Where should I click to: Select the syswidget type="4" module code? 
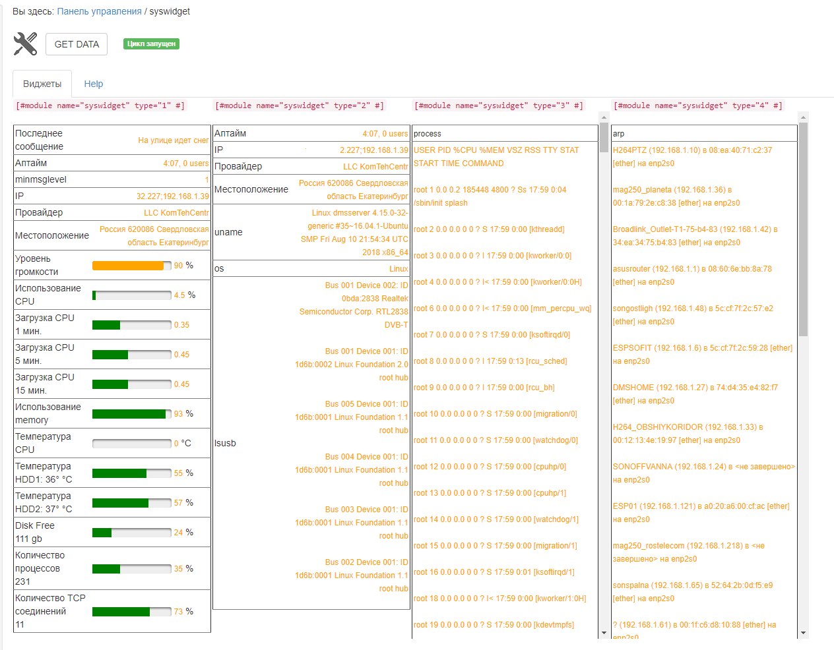point(698,105)
